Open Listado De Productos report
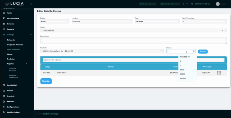This screenshot has width=231, height=118. tap(13, 69)
